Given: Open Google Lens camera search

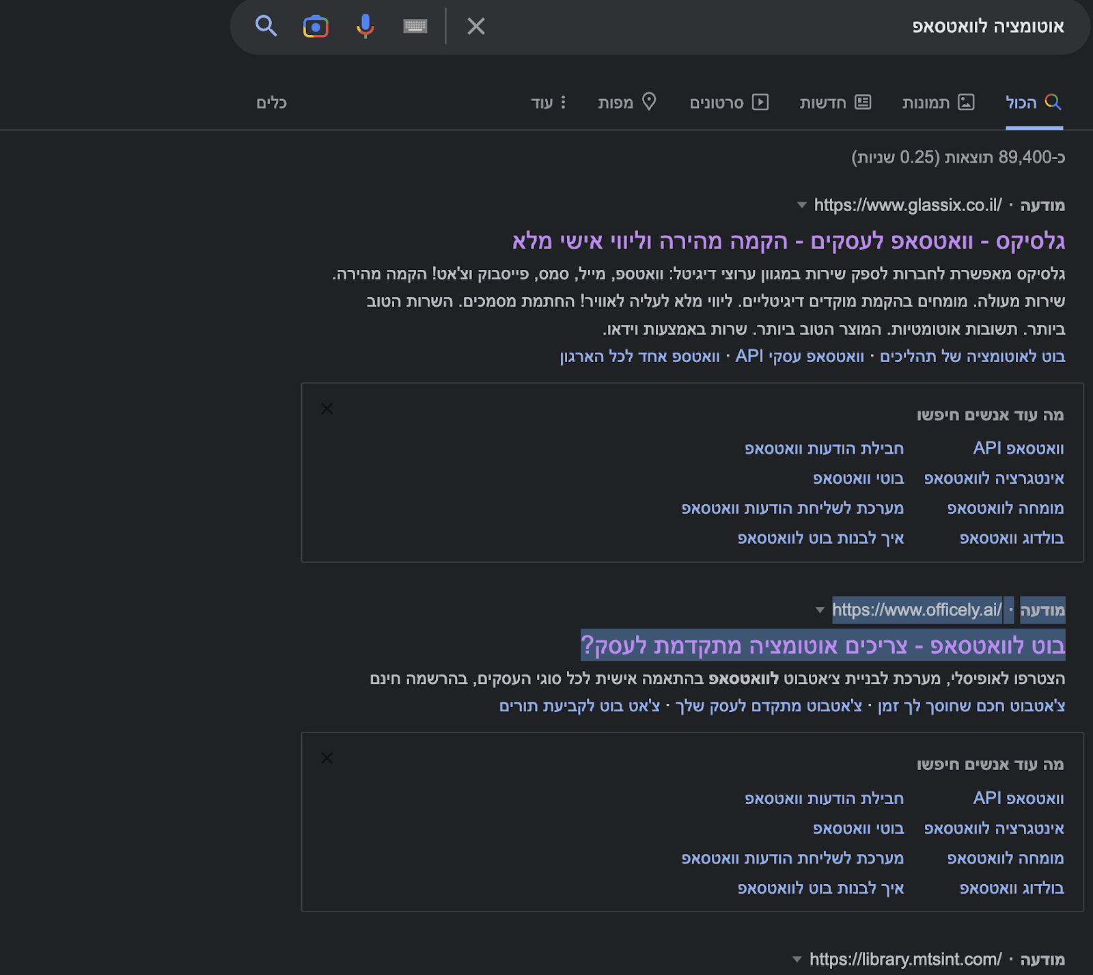Looking at the screenshot, I should click(x=316, y=26).
